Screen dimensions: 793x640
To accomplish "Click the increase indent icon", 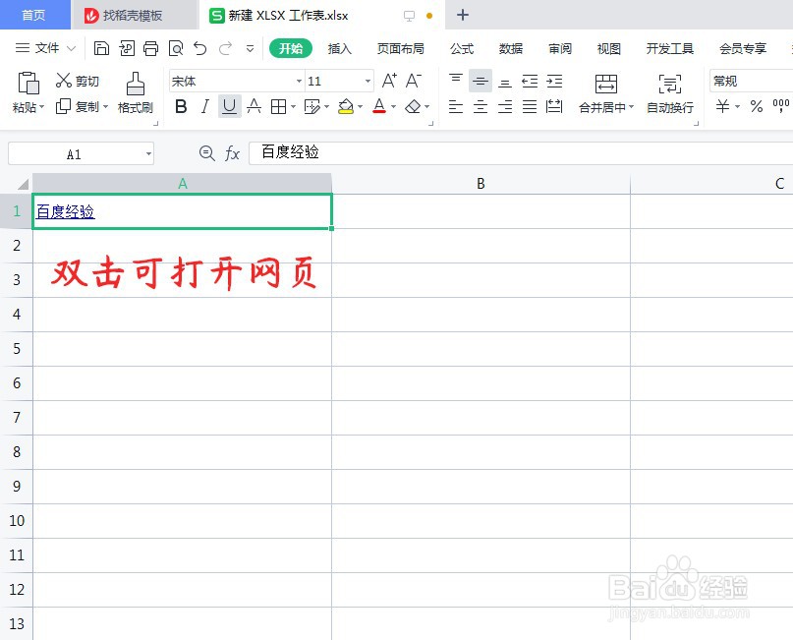I will 554,81.
